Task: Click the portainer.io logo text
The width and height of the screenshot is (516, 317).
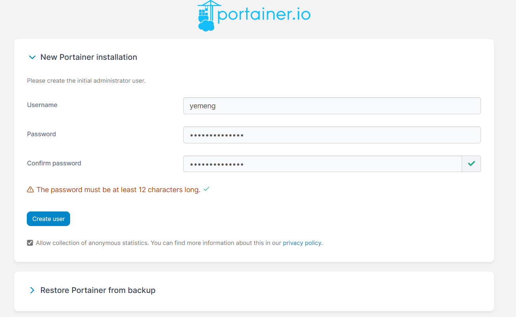Action: (264, 15)
